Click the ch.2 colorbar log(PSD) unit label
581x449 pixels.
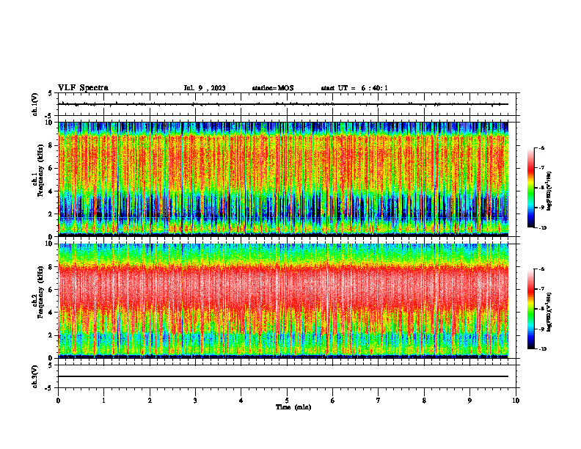coord(549,312)
